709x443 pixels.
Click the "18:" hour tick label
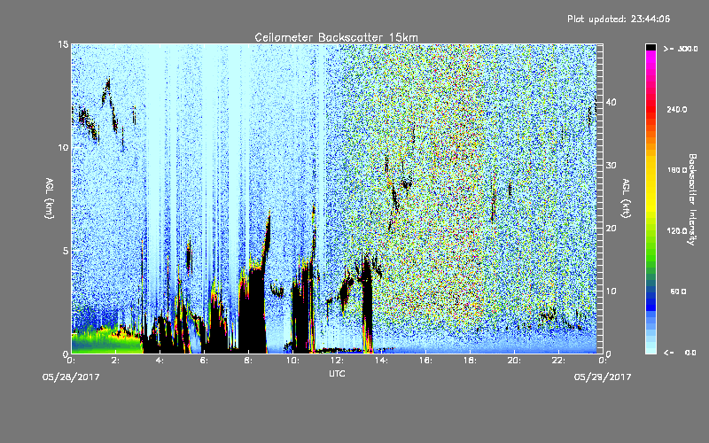pos(471,361)
